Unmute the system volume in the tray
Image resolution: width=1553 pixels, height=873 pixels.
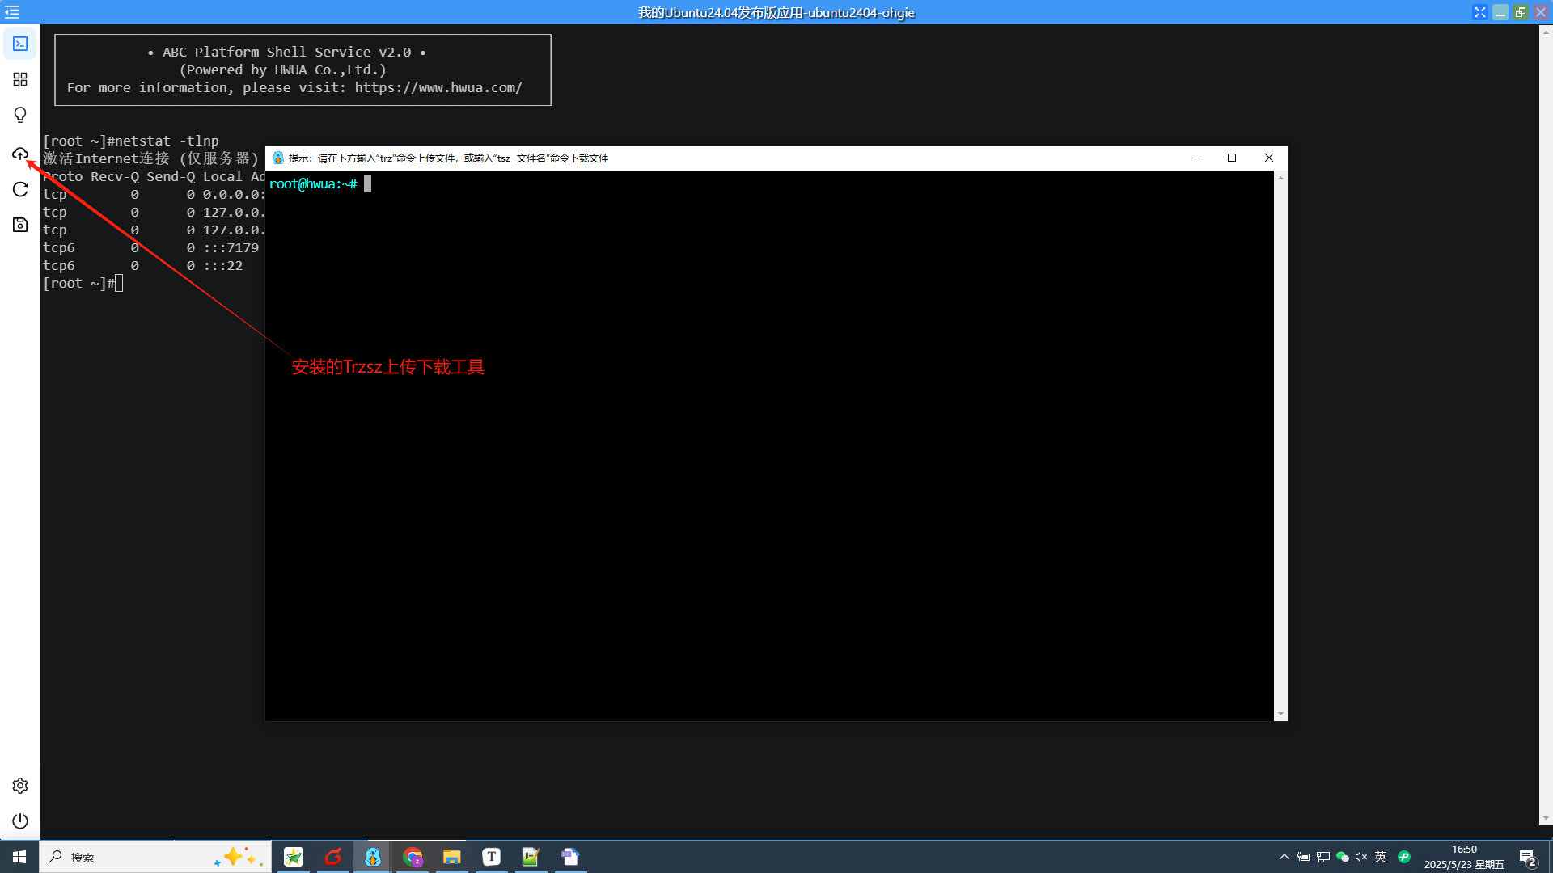pyautogui.click(x=1361, y=857)
